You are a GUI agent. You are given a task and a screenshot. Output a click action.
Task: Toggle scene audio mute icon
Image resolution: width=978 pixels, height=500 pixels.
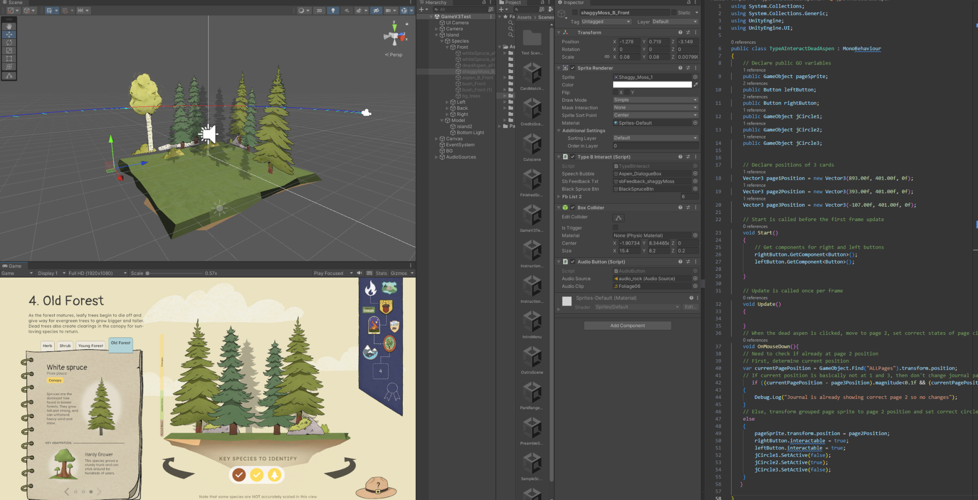click(x=347, y=10)
